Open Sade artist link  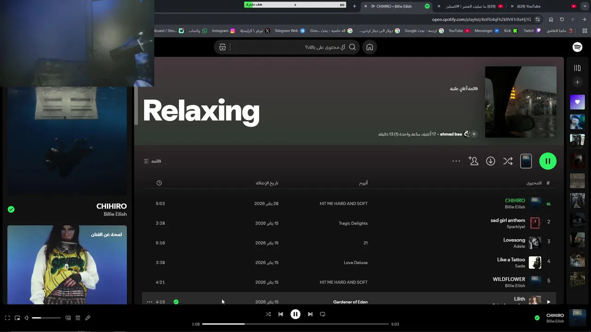click(x=520, y=266)
